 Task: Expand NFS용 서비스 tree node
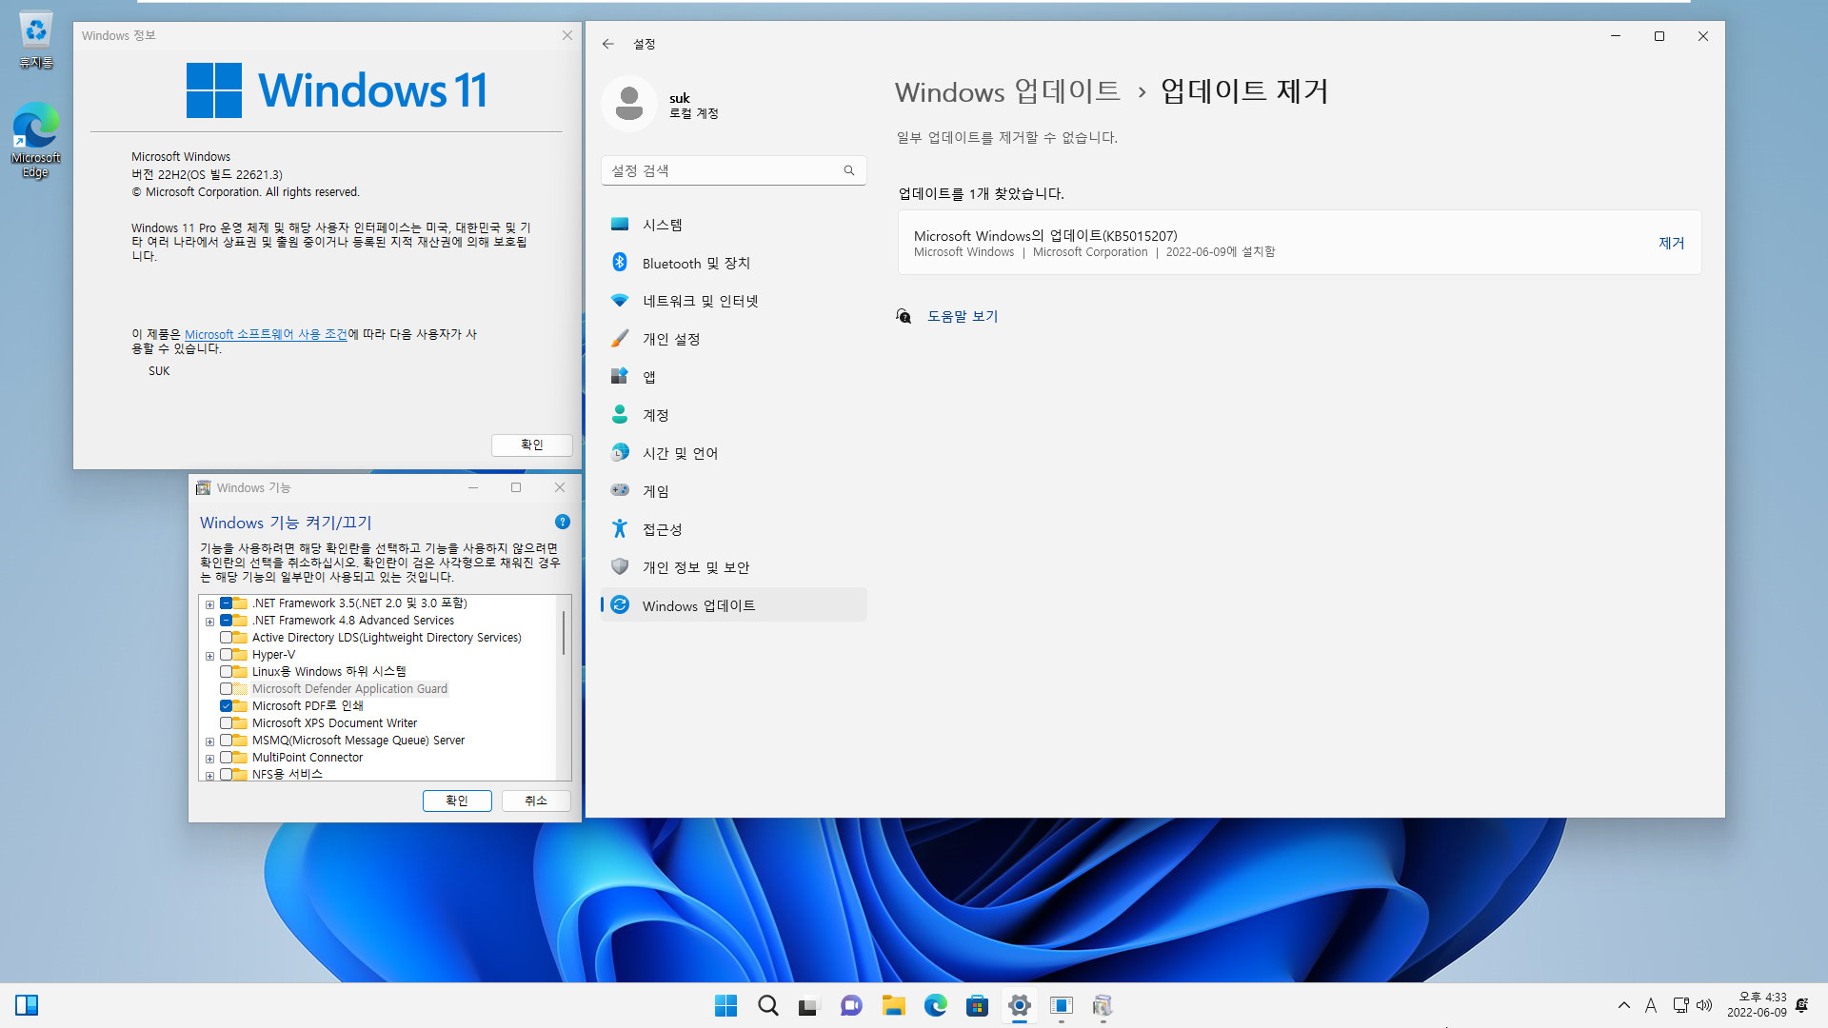[209, 776]
